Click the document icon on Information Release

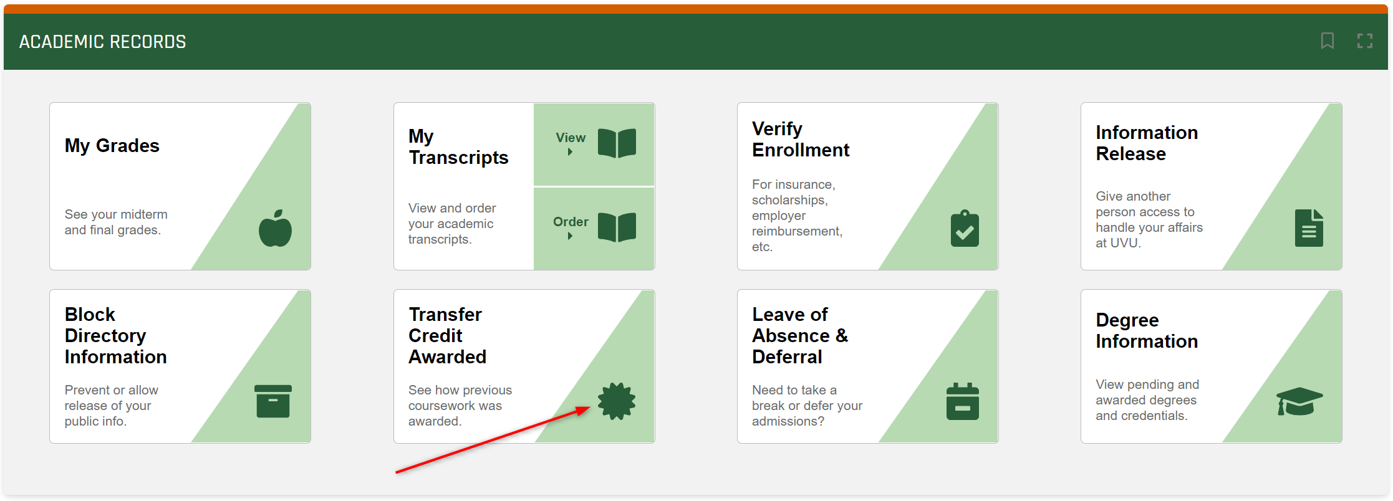(x=1308, y=228)
